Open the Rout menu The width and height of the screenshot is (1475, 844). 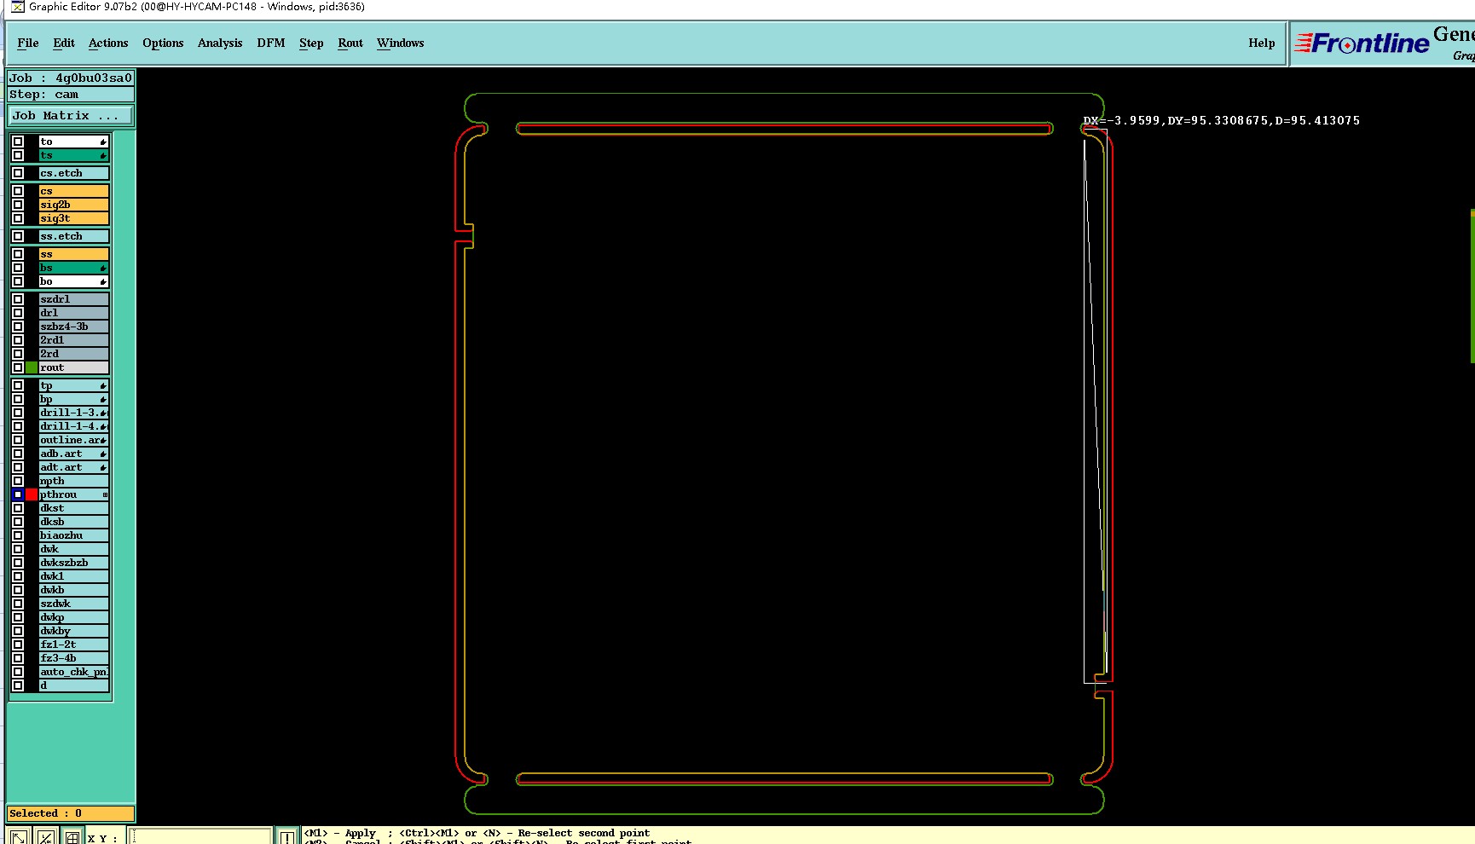tap(350, 43)
